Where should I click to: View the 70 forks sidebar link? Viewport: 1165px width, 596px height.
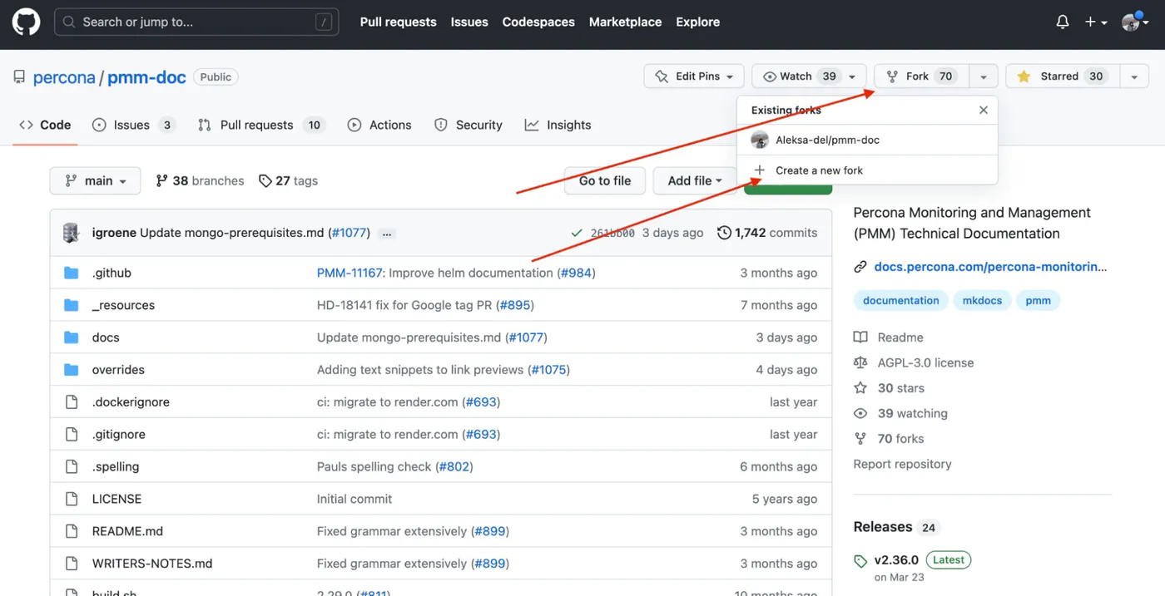[889, 439]
